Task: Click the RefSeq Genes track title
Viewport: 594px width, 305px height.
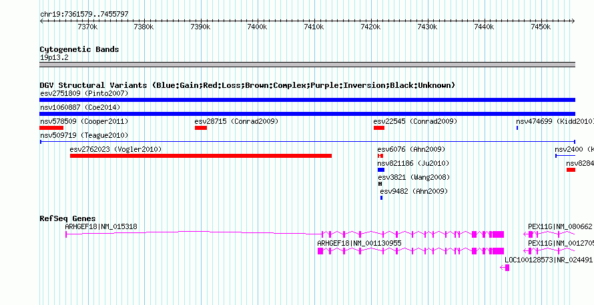Action: coord(67,218)
